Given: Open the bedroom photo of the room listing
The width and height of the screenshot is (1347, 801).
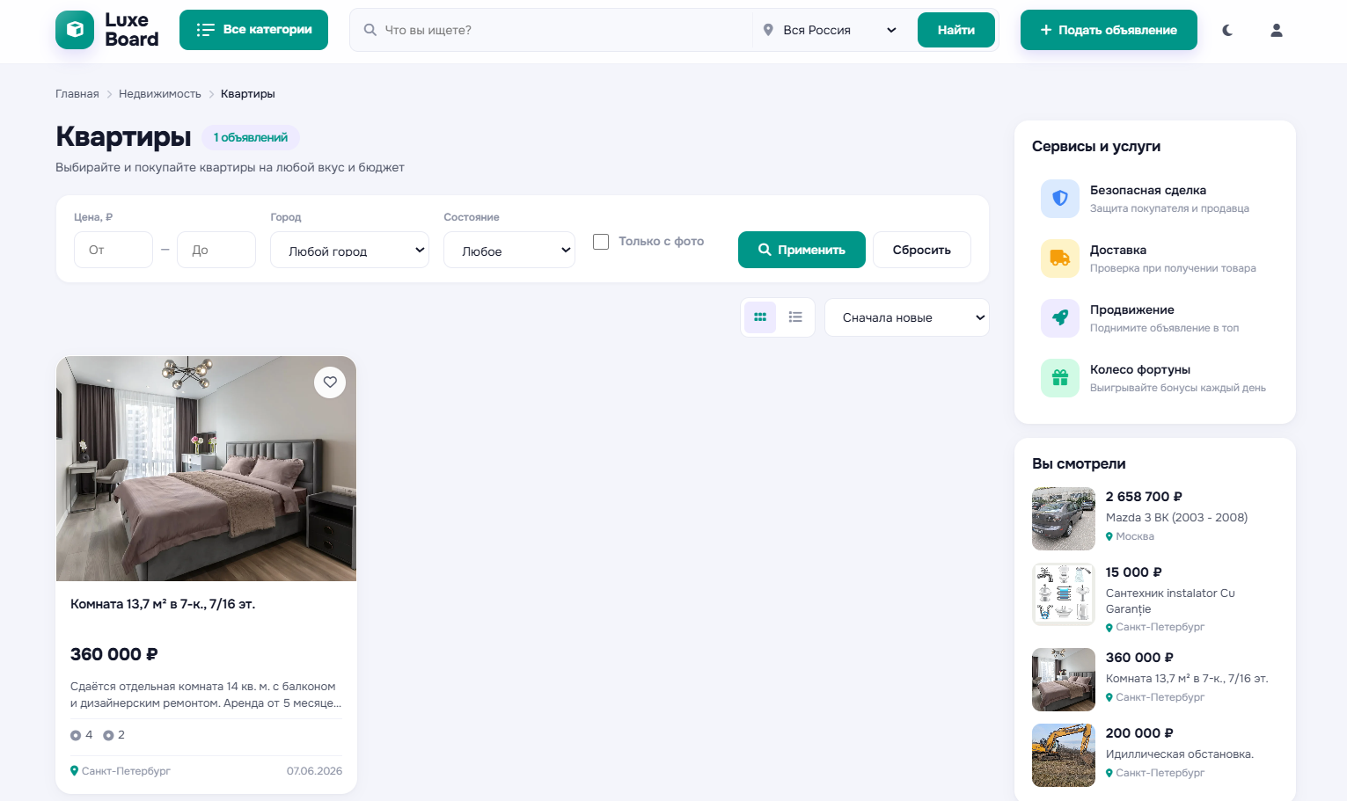Looking at the screenshot, I should (x=206, y=469).
